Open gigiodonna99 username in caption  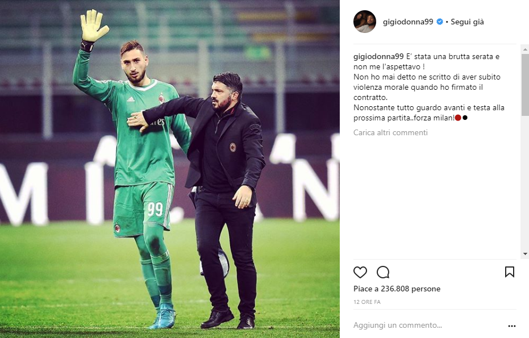tap(378, 57)
